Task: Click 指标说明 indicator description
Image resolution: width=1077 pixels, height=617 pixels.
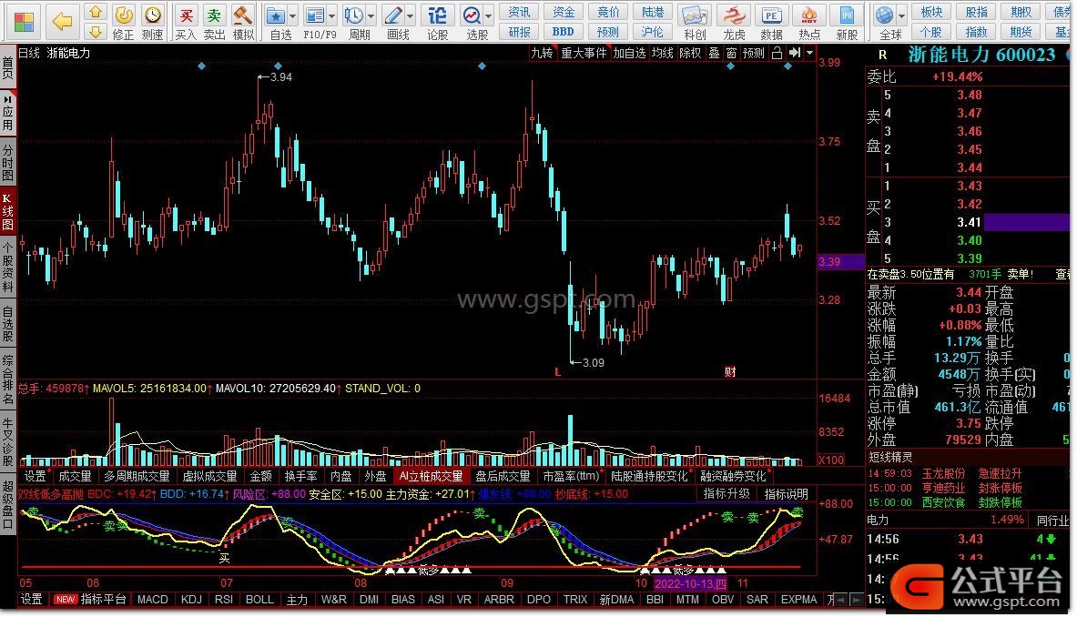Action: 787,494
